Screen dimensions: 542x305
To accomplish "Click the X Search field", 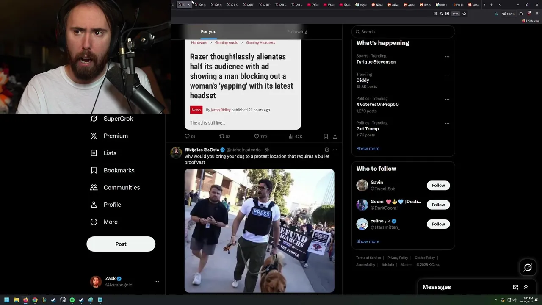I will point(403,32).
